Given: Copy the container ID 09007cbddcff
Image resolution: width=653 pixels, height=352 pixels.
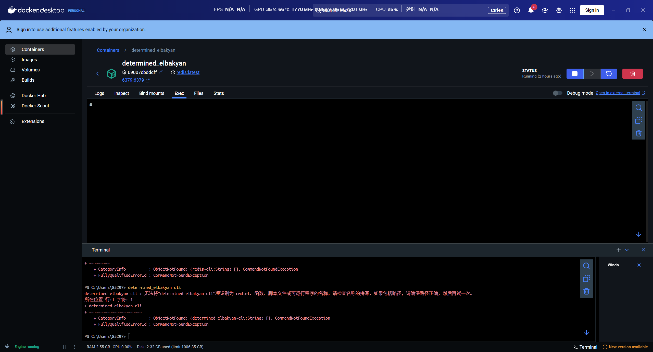Looking at the screenshot, I should coord(161,72).
